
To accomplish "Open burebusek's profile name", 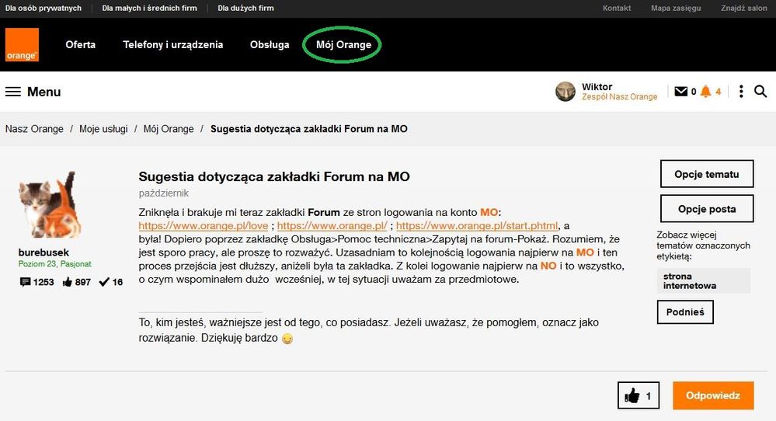I will (43, 252).
